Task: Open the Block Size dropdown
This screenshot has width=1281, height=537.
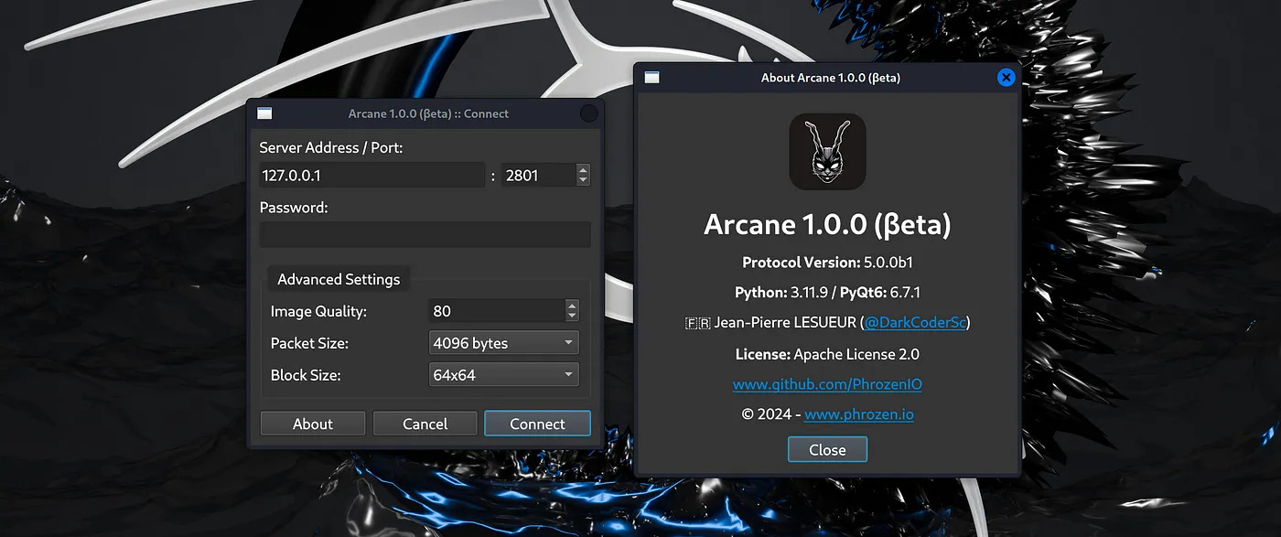Action: click(x=504, y=374)
